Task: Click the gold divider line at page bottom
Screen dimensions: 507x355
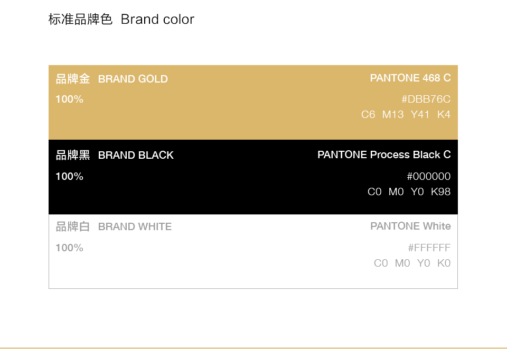Action: point(253,348)
